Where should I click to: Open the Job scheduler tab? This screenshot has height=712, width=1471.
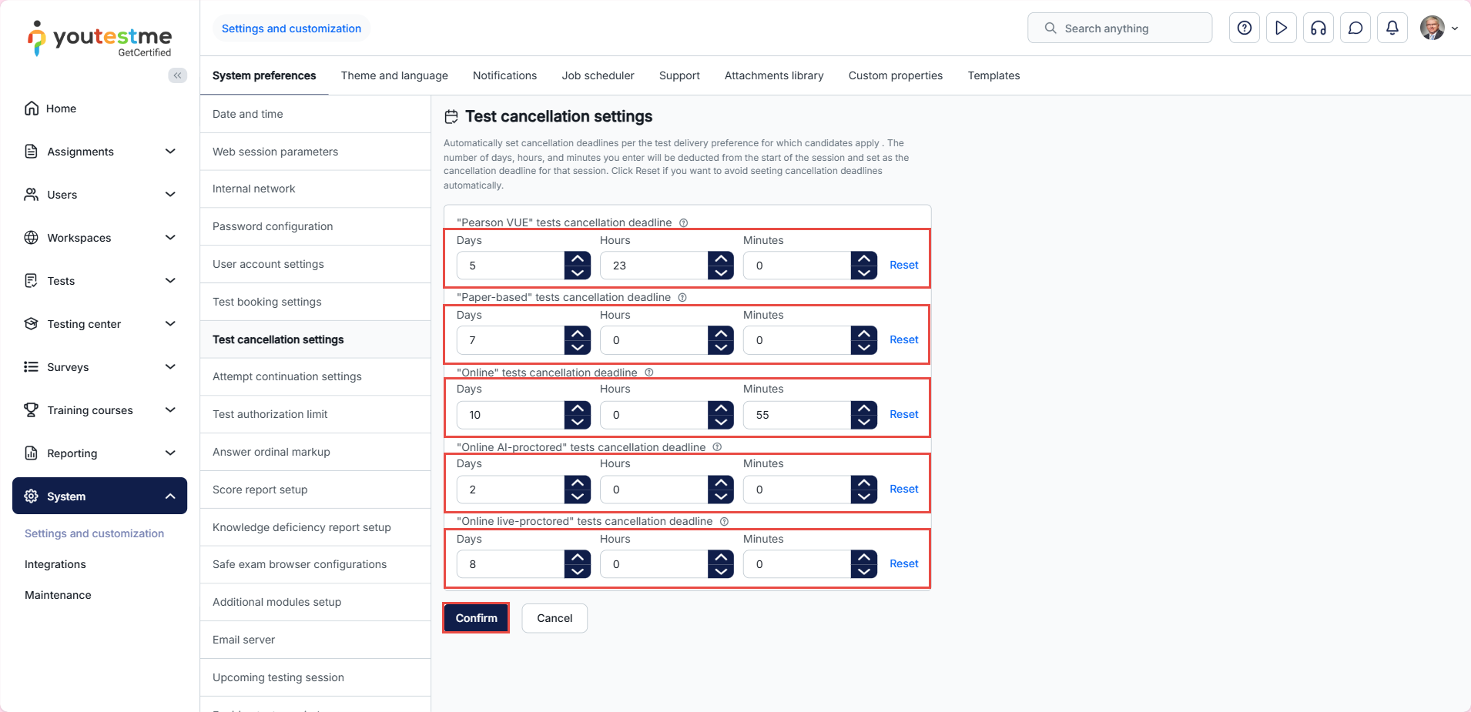point(598,75)
